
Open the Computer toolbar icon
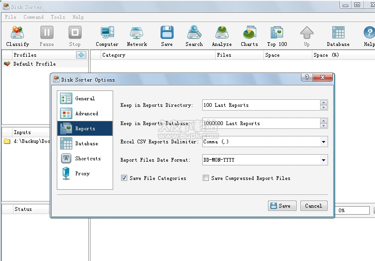tap(107, 36)
